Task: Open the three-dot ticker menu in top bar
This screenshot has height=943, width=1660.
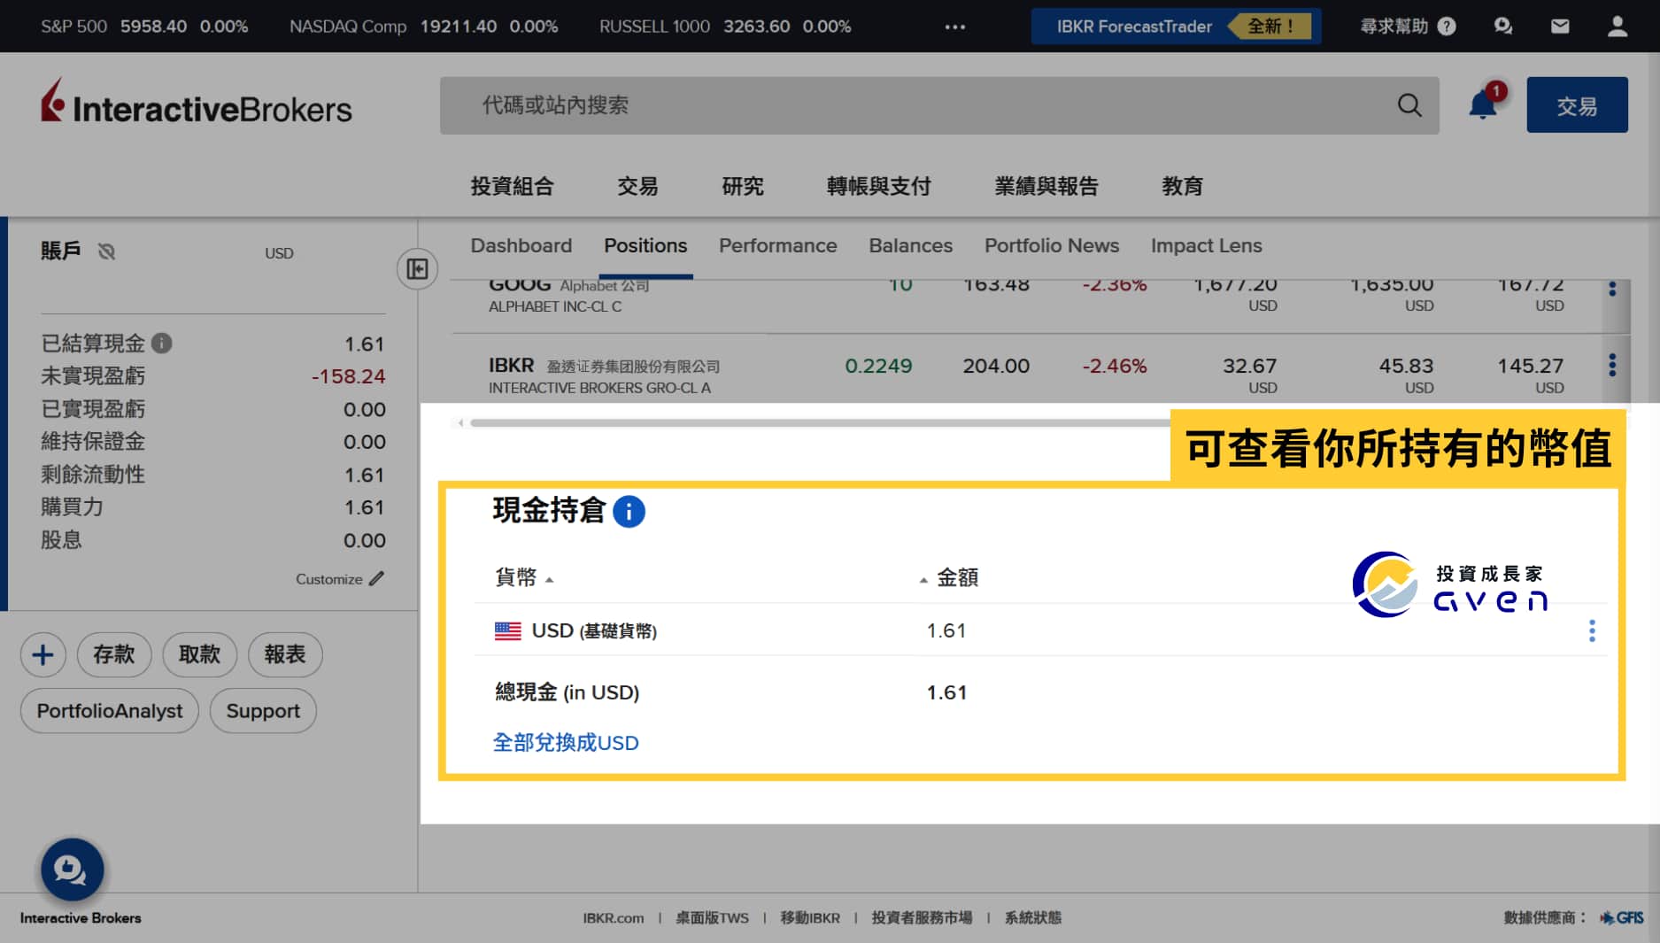Action: coord(954,27)
